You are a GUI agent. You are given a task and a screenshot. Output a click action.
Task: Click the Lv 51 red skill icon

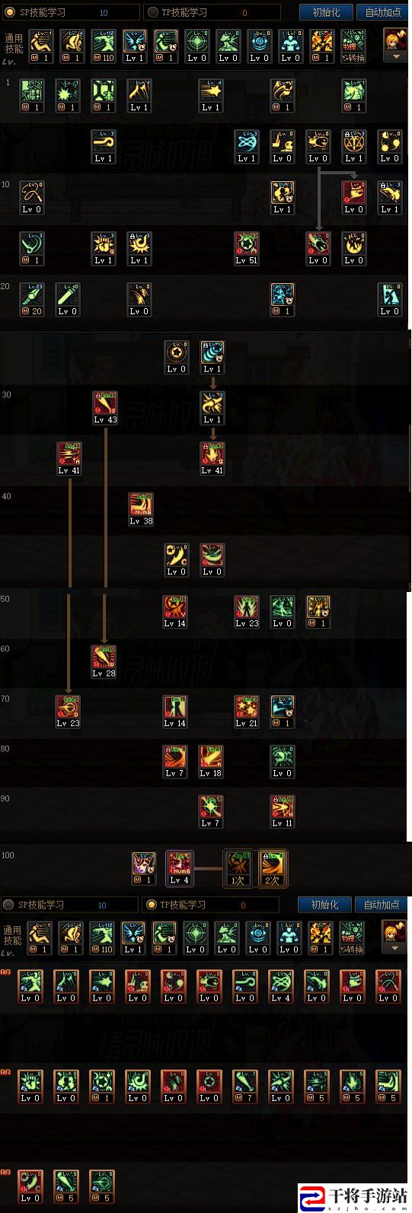[x=246, y=249]
